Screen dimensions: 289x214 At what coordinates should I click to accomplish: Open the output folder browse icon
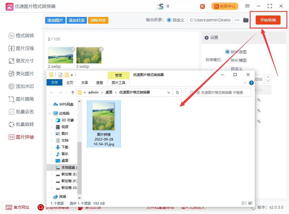[246, 20]
